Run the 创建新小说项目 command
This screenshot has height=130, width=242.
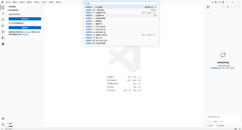click(x=121, y=35)
